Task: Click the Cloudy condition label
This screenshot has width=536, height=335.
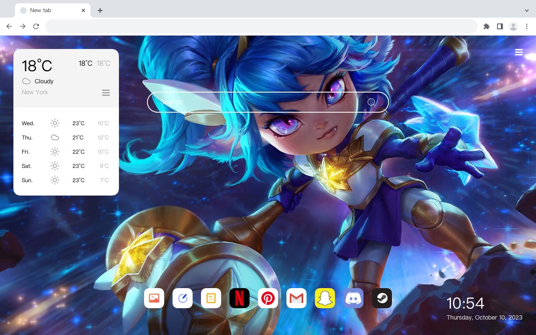Action: (x=44, y=81)
